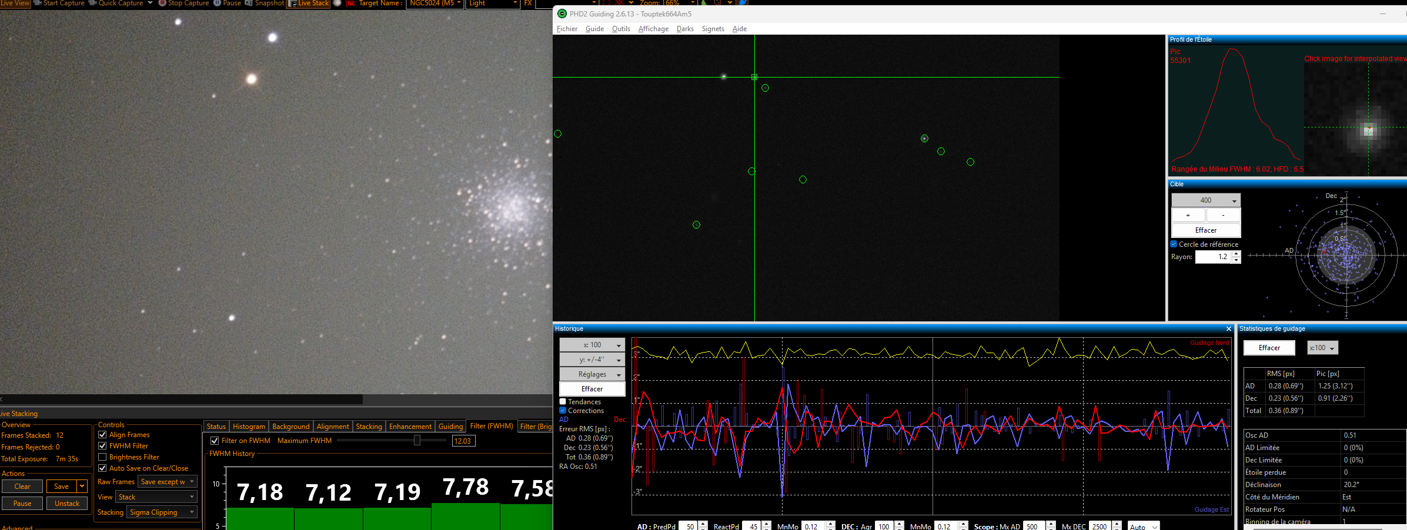Enable Tendances checkbox

coord(563,402)
